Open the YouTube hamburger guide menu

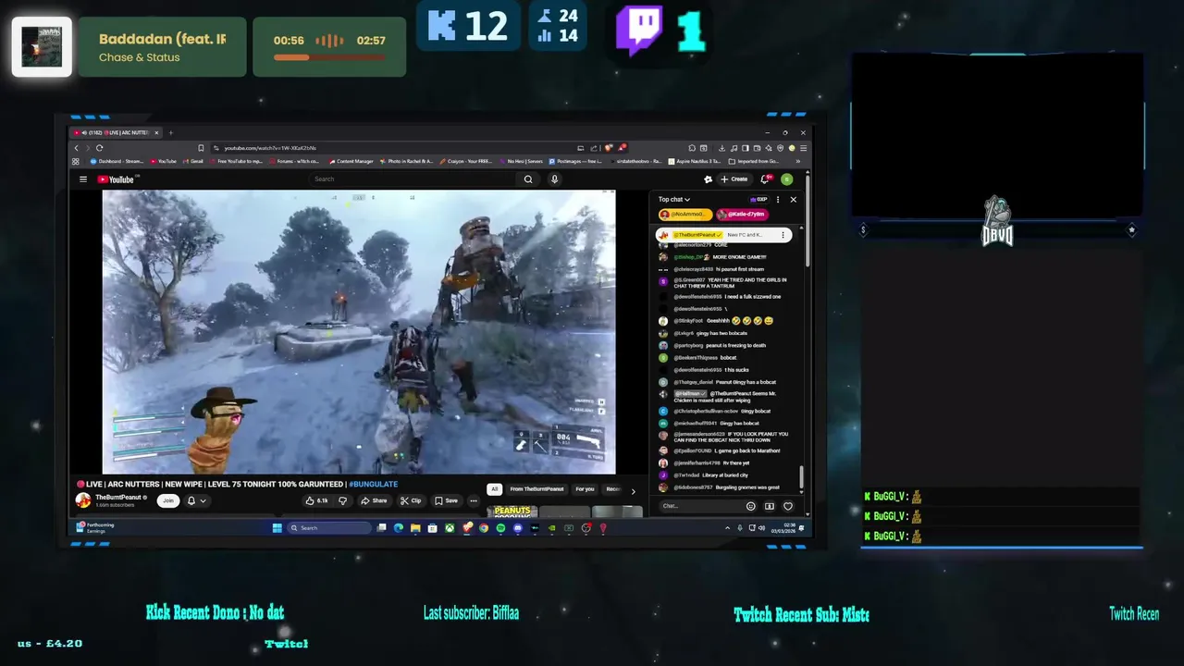pyautogui.click(x=82, y=179)
